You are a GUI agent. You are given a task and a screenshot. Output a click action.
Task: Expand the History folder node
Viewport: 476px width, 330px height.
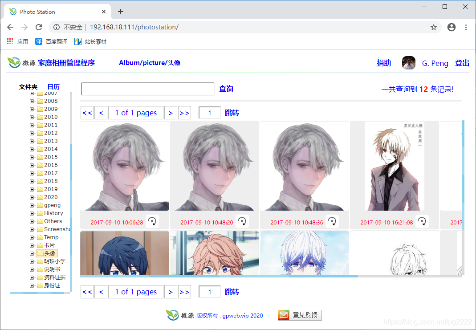pyautogui.click(x=32, y=213)
